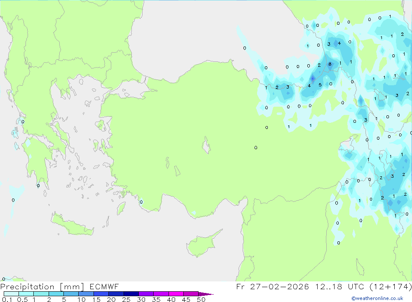Click the "15" legend scale label
The width and height of the screenshot is (412, 302).
point(96,300)
